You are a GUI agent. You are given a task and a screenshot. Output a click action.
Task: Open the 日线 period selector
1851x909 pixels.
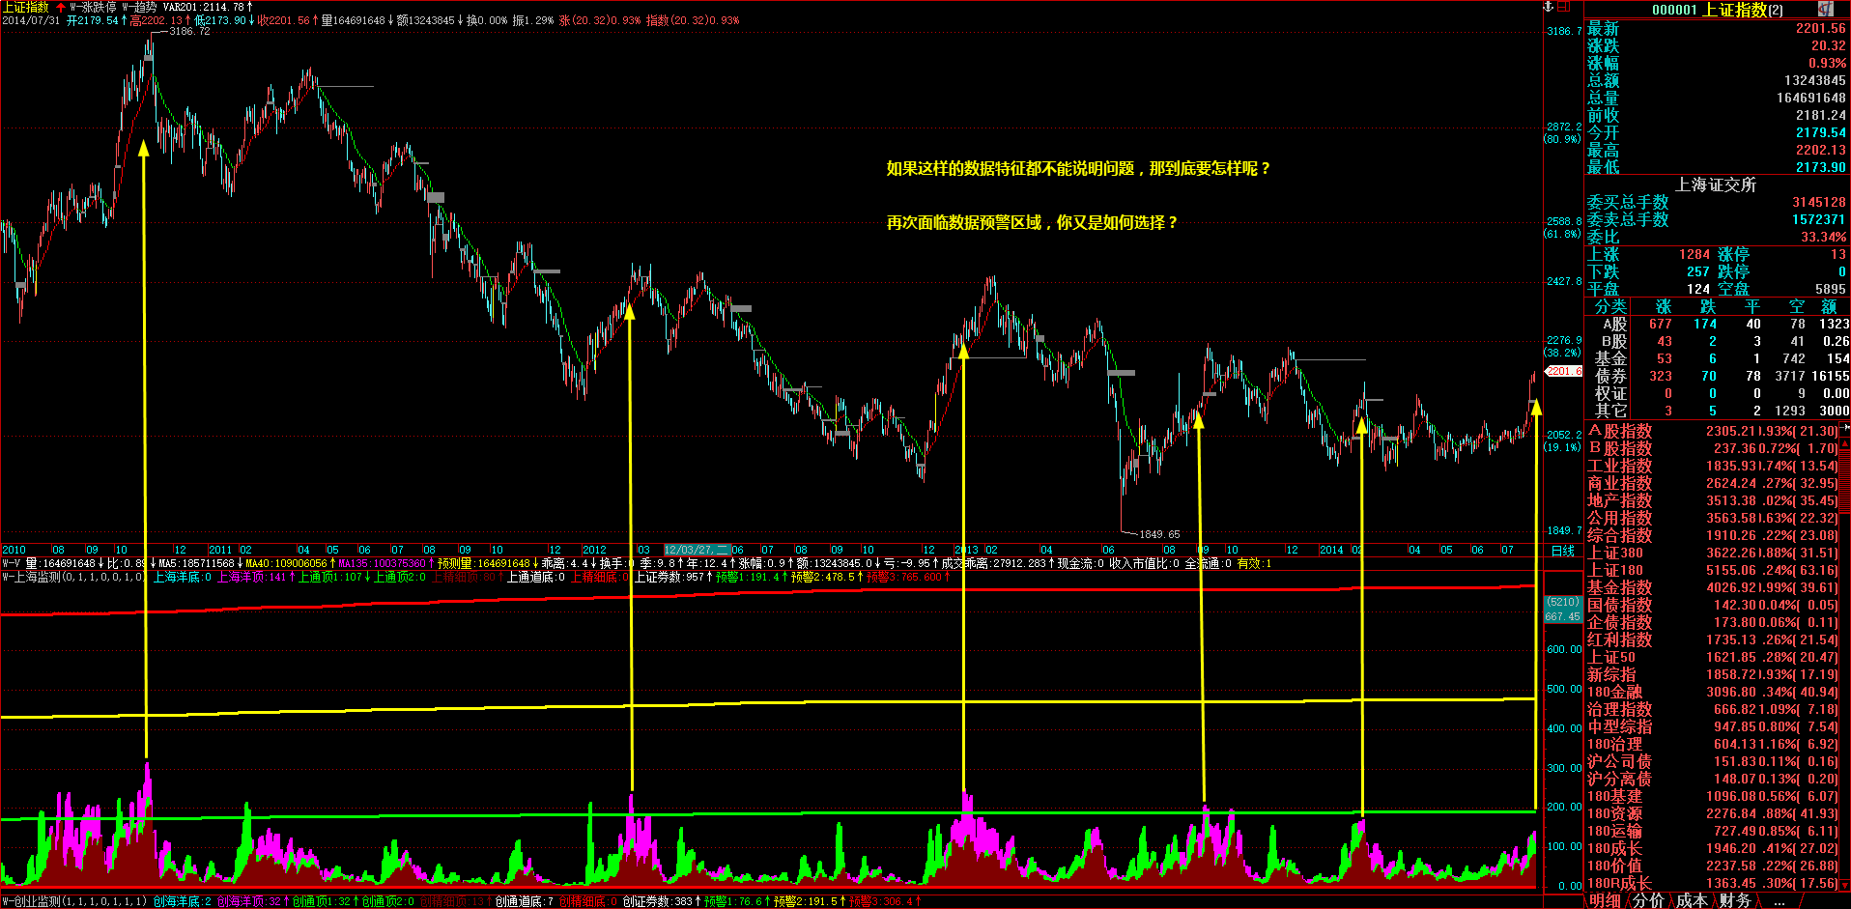coord(1562,551)
